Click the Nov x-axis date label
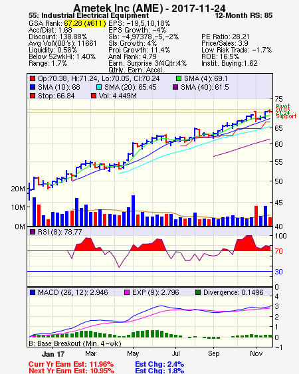Image resolution: width=299 pixels, height=374 pixels. pos(256,353)
